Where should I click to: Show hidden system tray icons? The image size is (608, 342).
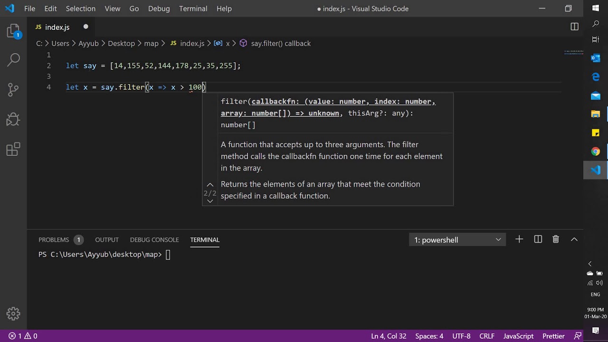point(590,264)
